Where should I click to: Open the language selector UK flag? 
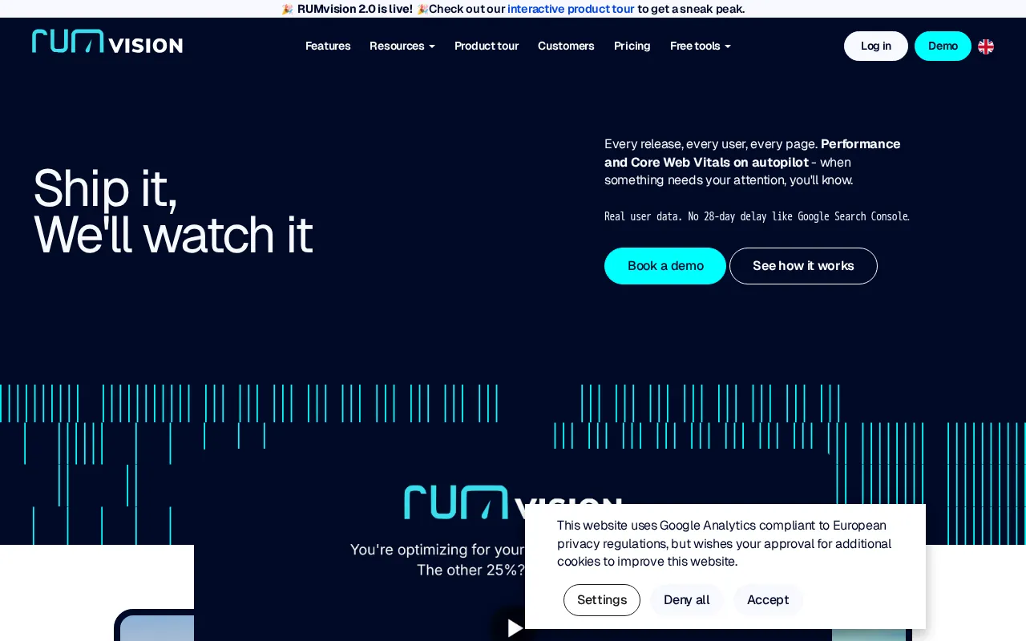[986, 46]
